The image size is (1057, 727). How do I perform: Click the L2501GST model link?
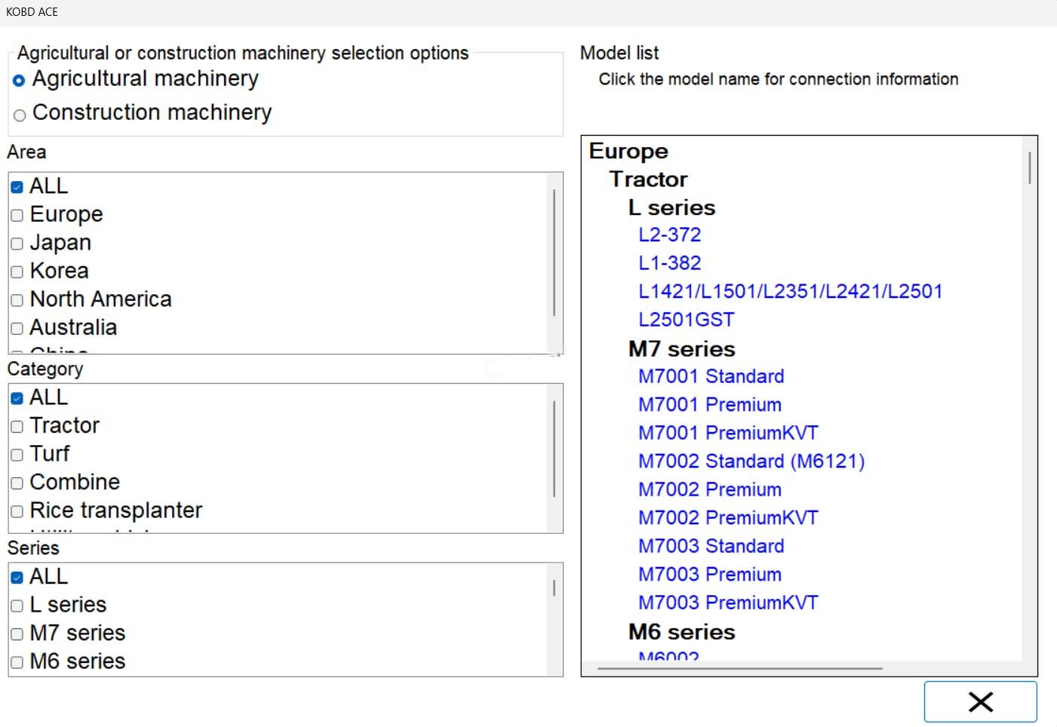tap(686, 320)
